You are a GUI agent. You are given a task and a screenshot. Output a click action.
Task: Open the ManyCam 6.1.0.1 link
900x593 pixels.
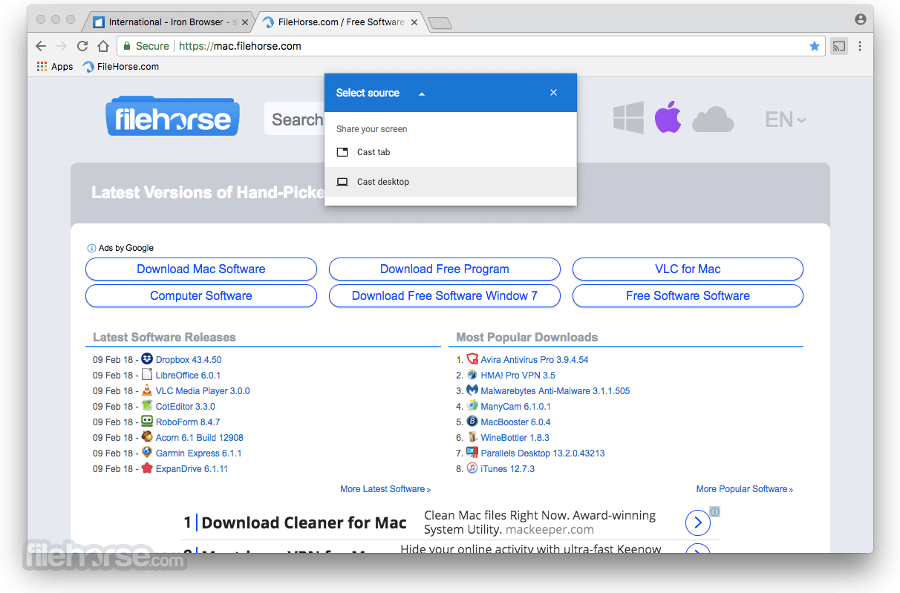[516, 407]
